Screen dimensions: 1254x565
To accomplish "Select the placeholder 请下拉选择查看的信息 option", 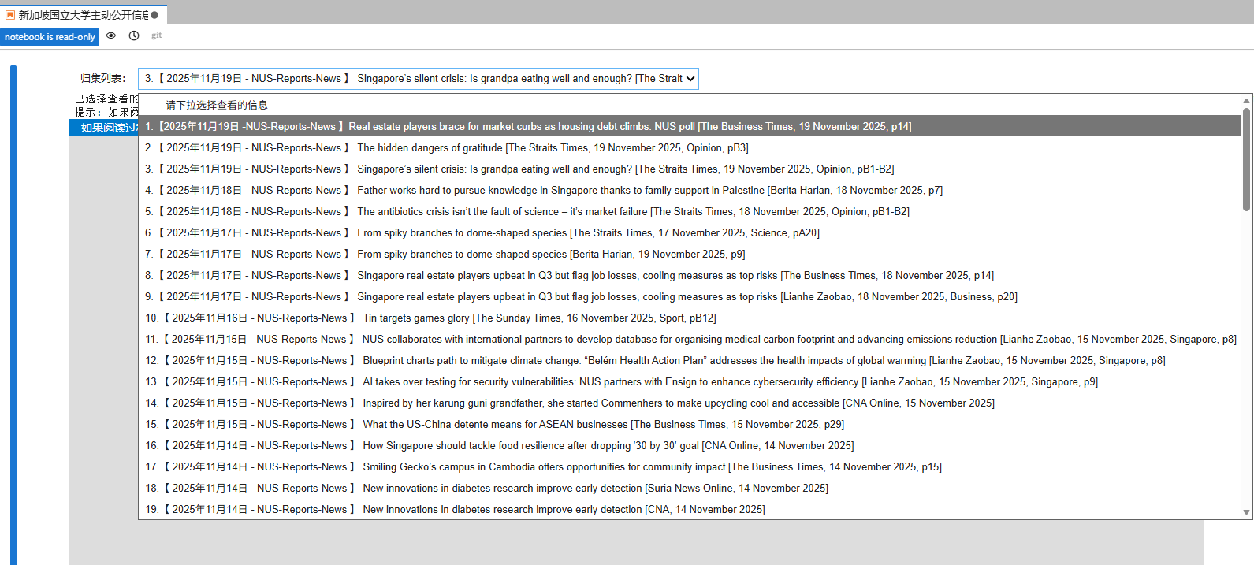I will tap(690, 105).
